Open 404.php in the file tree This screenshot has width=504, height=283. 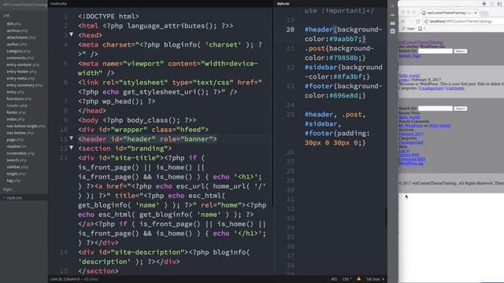[14, 24]
